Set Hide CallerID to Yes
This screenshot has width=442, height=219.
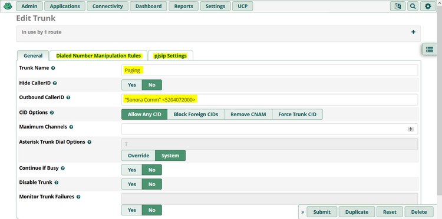click(131, 85)
